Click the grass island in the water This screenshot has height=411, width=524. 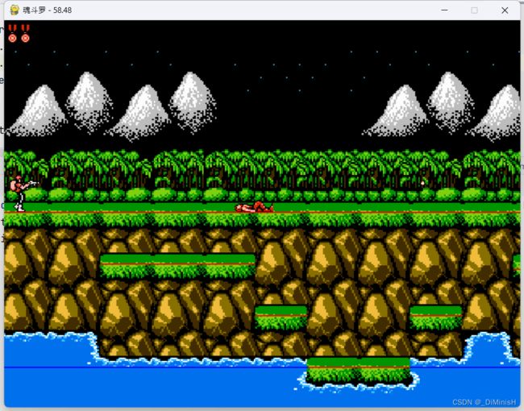[359, 370]
